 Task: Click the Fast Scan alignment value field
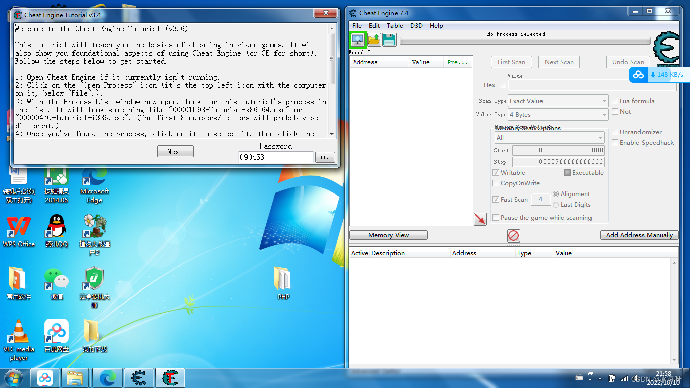pos(540,200)
